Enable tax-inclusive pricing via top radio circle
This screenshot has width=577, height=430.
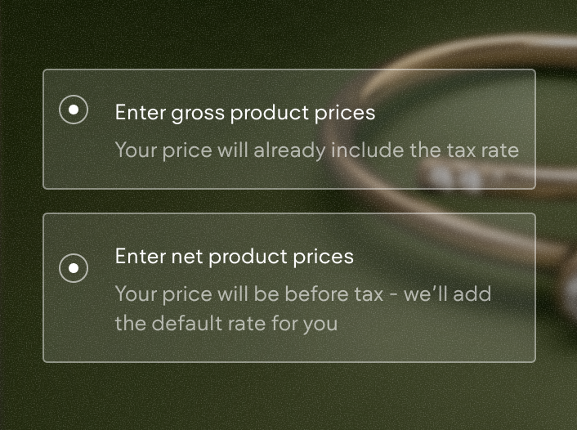[x=74, y=110]
